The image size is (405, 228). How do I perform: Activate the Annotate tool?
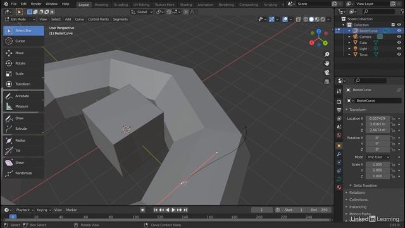point(23,96)
